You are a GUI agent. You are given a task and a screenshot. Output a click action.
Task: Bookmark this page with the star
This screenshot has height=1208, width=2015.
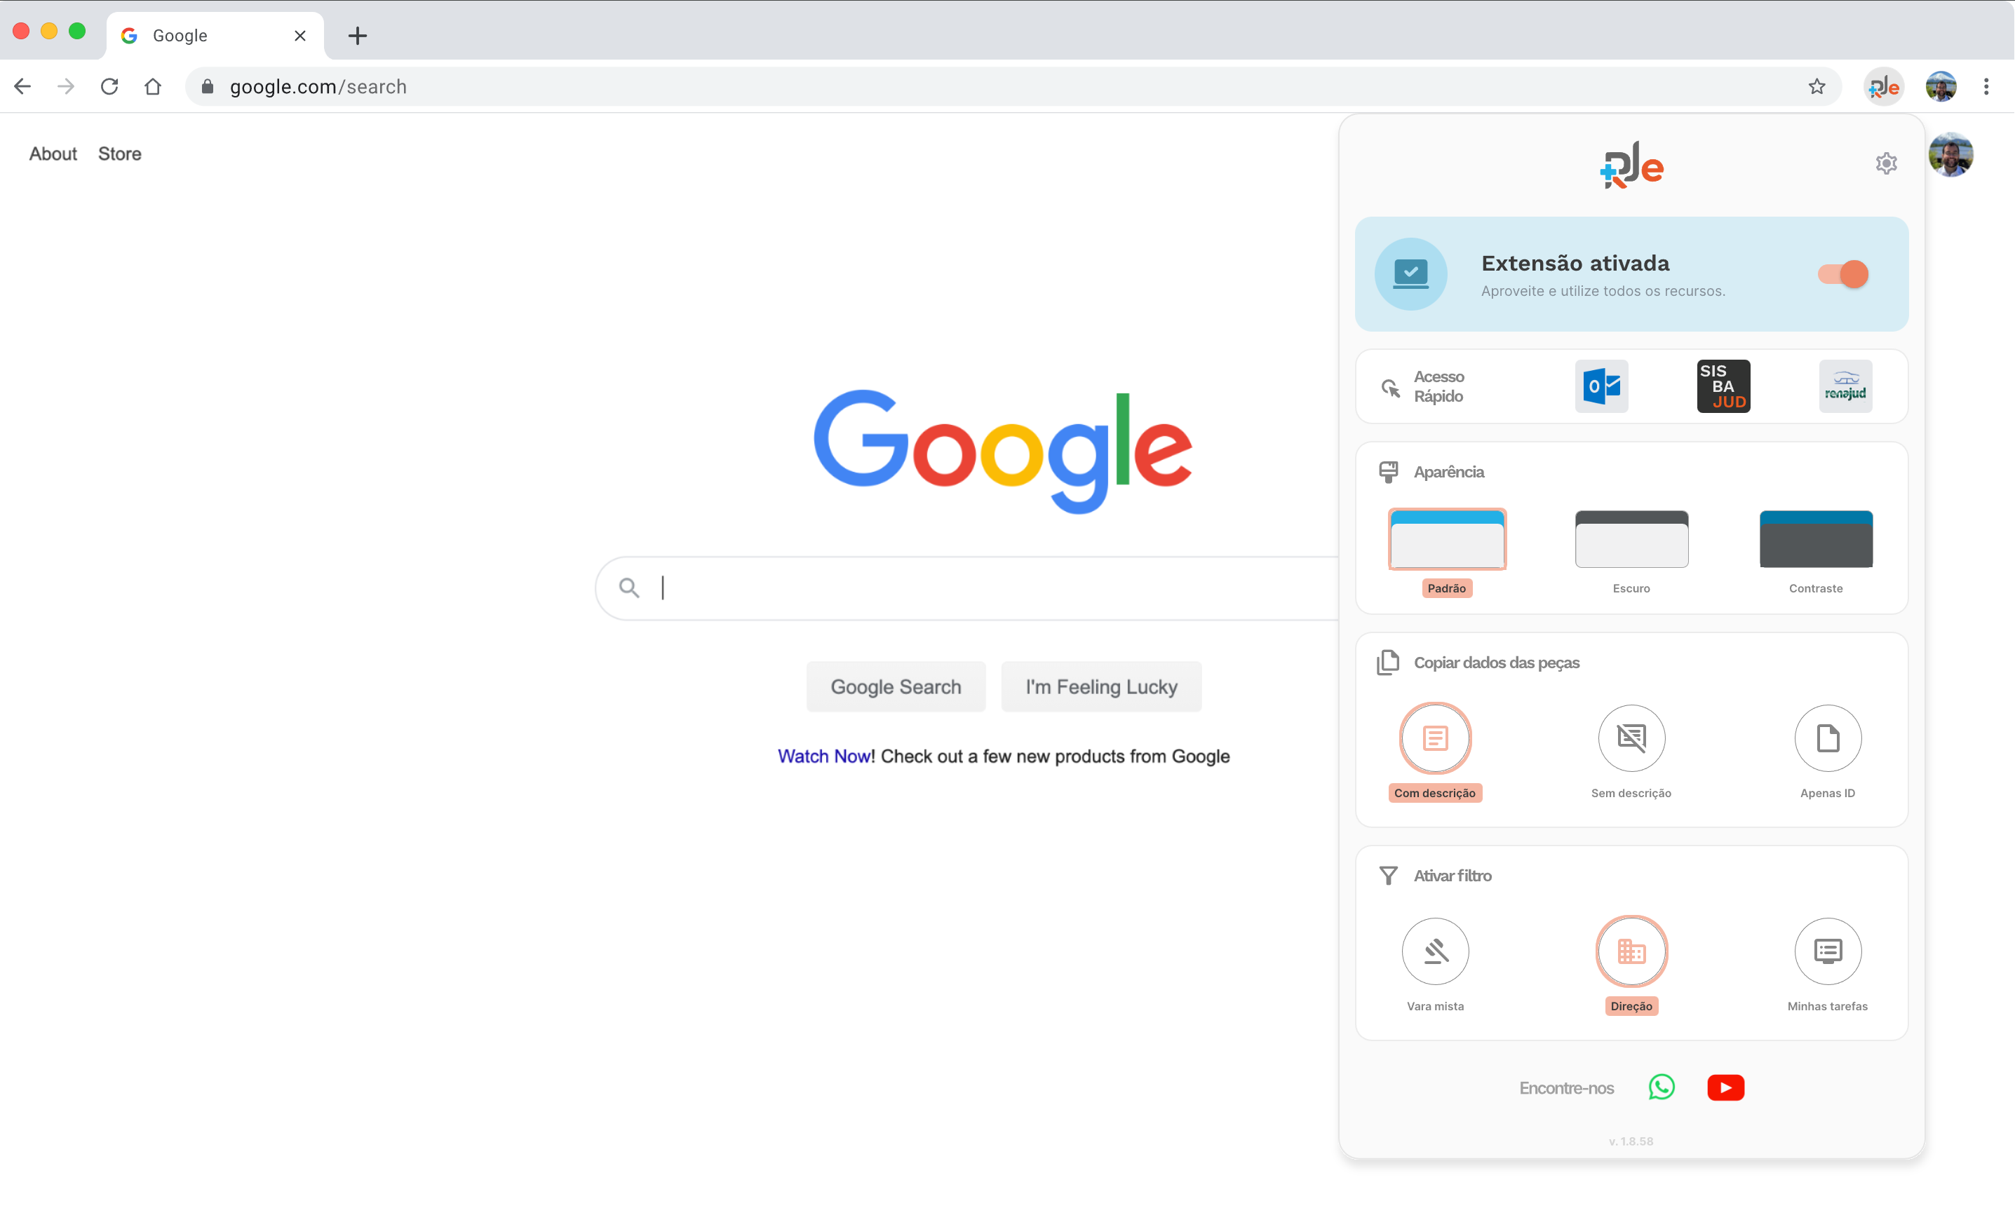click(x=1817, y=87)
